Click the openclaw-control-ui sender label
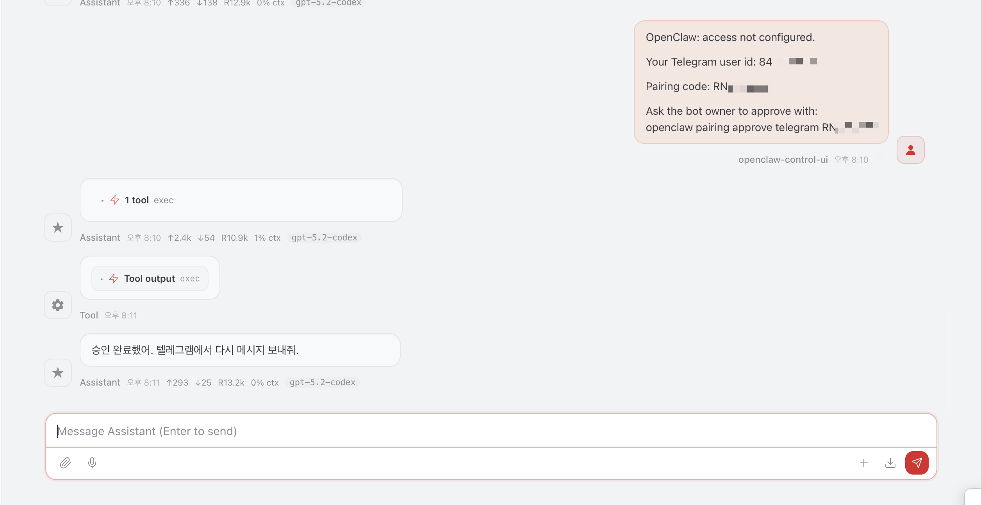981x505 pixels. pyautogui.click(x=783, y=160)
